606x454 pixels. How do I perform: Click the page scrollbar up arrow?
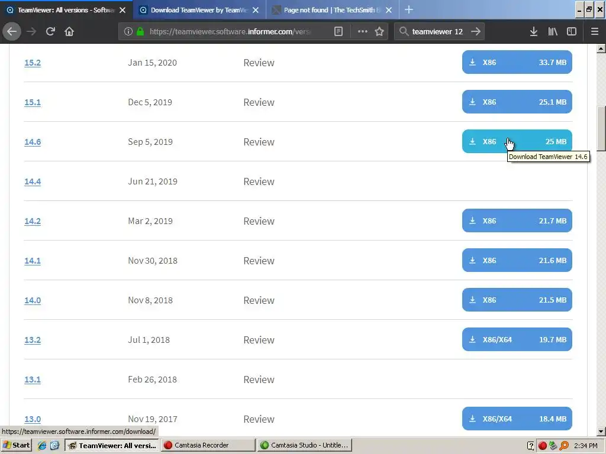click(601, 48)
